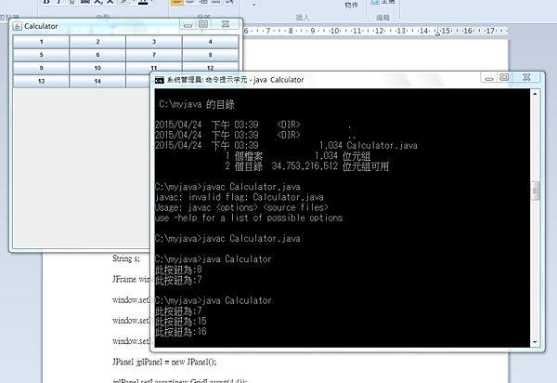This screenshot has height=383, width=557.
Task: Select button 10 in Calculator grid
Action: (97, 68)
